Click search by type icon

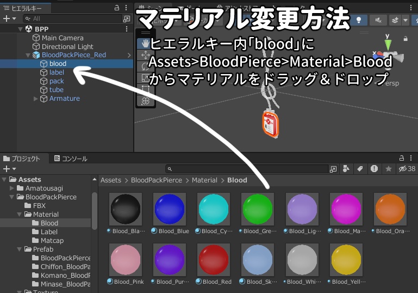pyautogui.click(x=346, y=169)
